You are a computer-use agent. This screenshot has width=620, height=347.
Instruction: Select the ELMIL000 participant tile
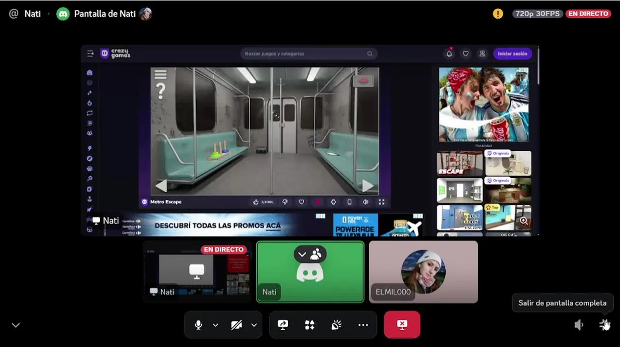(423, 272)
